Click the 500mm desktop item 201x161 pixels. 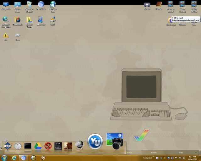[182, 25]
